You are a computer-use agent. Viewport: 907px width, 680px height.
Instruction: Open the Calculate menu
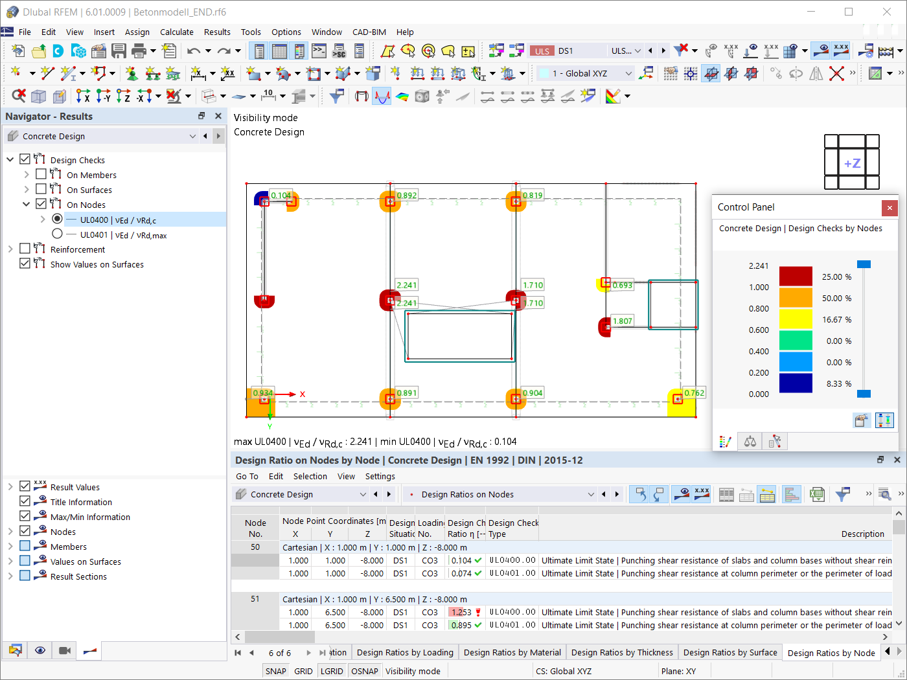point(177,32)
